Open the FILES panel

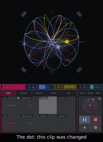(82, 93)
